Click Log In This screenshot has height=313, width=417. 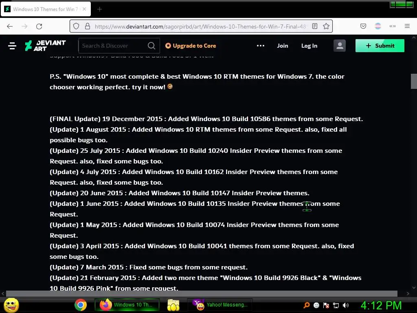[x=309, y=46]
